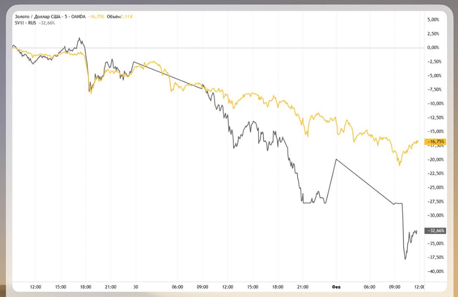
Task: Click the 15:00 label left of first 18:00
Action: click(60, 287)
